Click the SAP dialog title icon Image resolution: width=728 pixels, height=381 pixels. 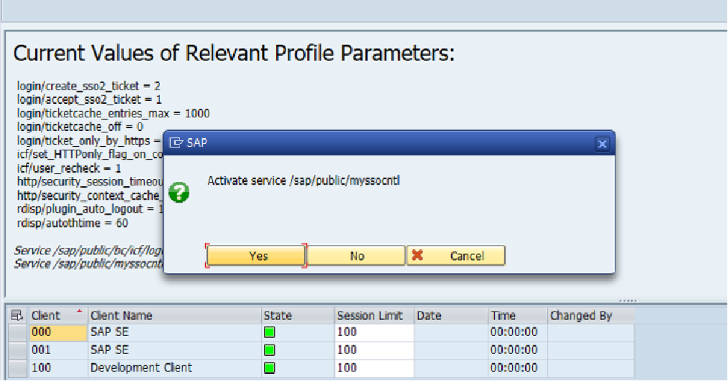pyautogui.click(x=176, y=143)
